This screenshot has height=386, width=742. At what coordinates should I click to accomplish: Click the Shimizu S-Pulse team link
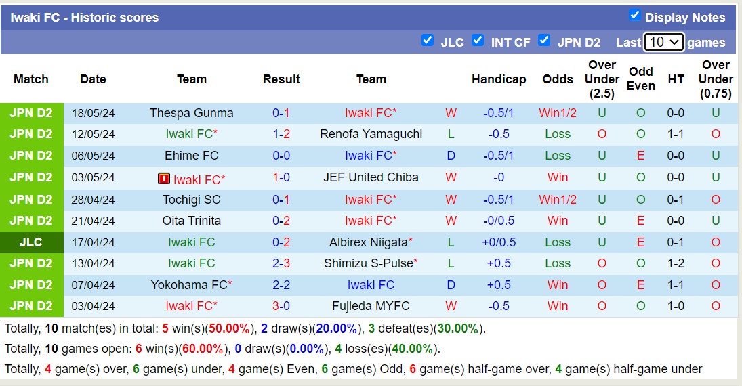coord(369,263)
